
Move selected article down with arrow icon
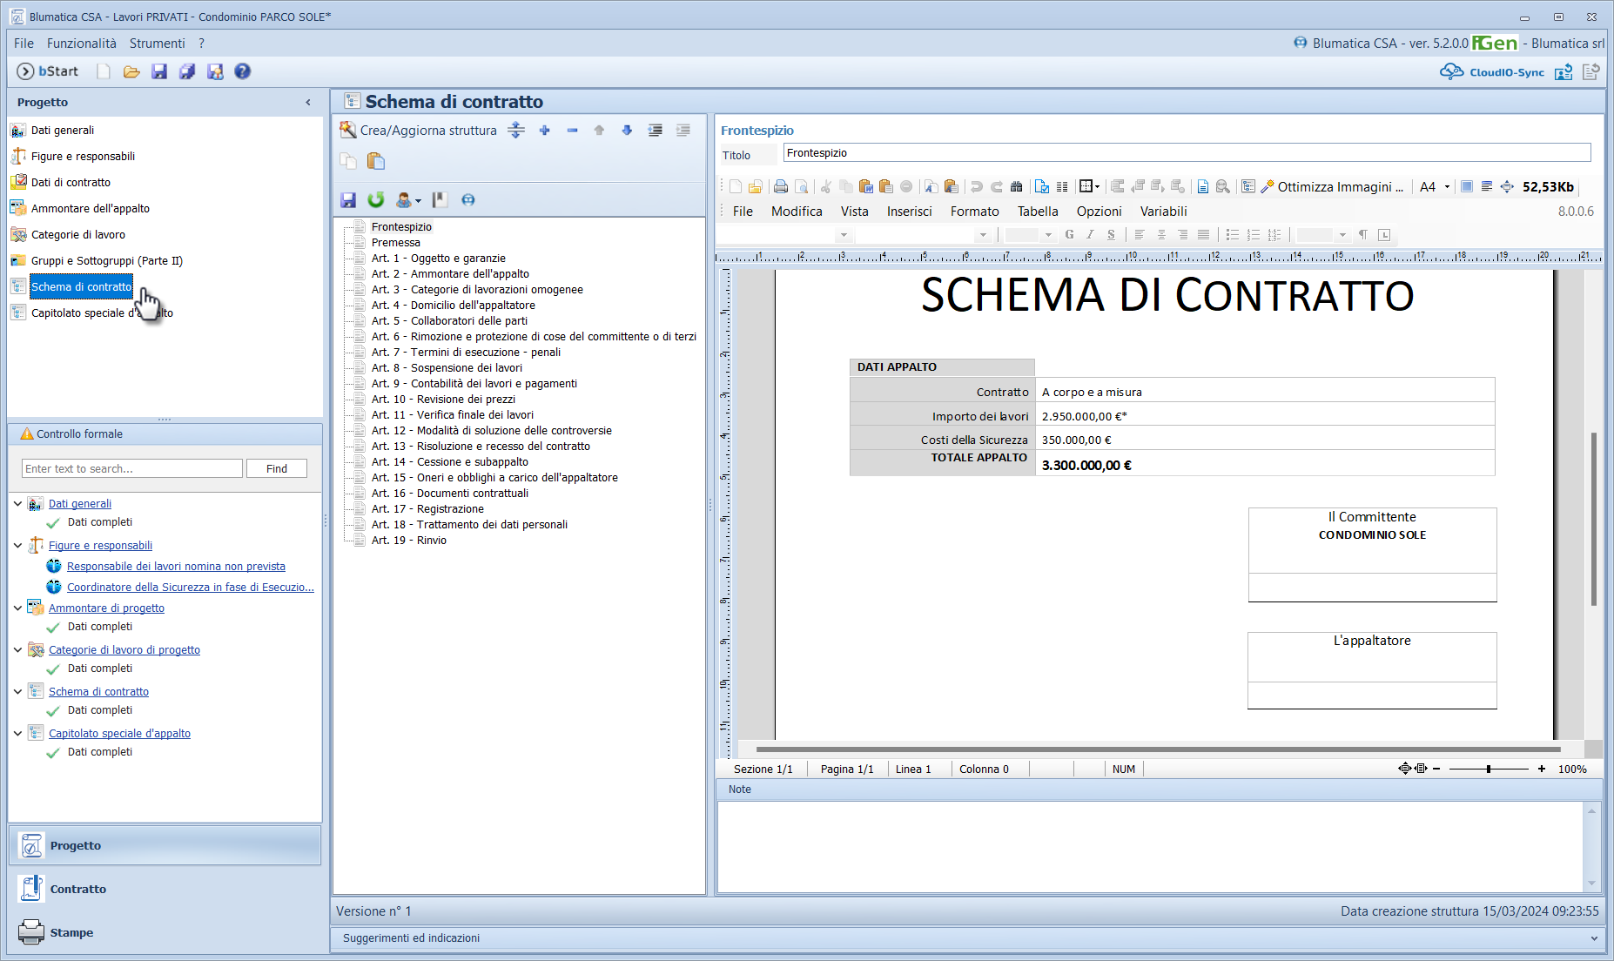tap(627, 131)
